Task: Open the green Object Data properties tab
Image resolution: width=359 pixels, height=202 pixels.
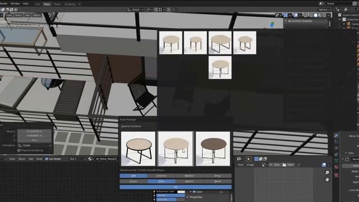Action: (336, 160)
